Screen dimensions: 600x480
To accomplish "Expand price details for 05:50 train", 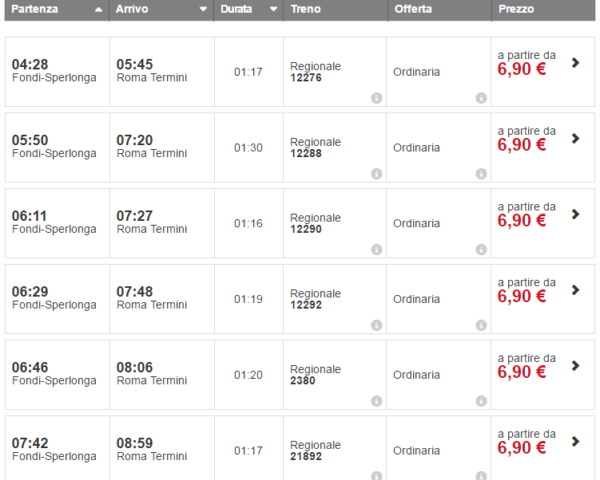I will coord(575,139).
